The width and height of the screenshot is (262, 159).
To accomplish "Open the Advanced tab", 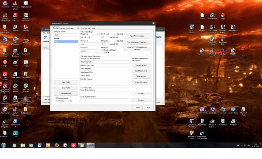I will (86, 28).
